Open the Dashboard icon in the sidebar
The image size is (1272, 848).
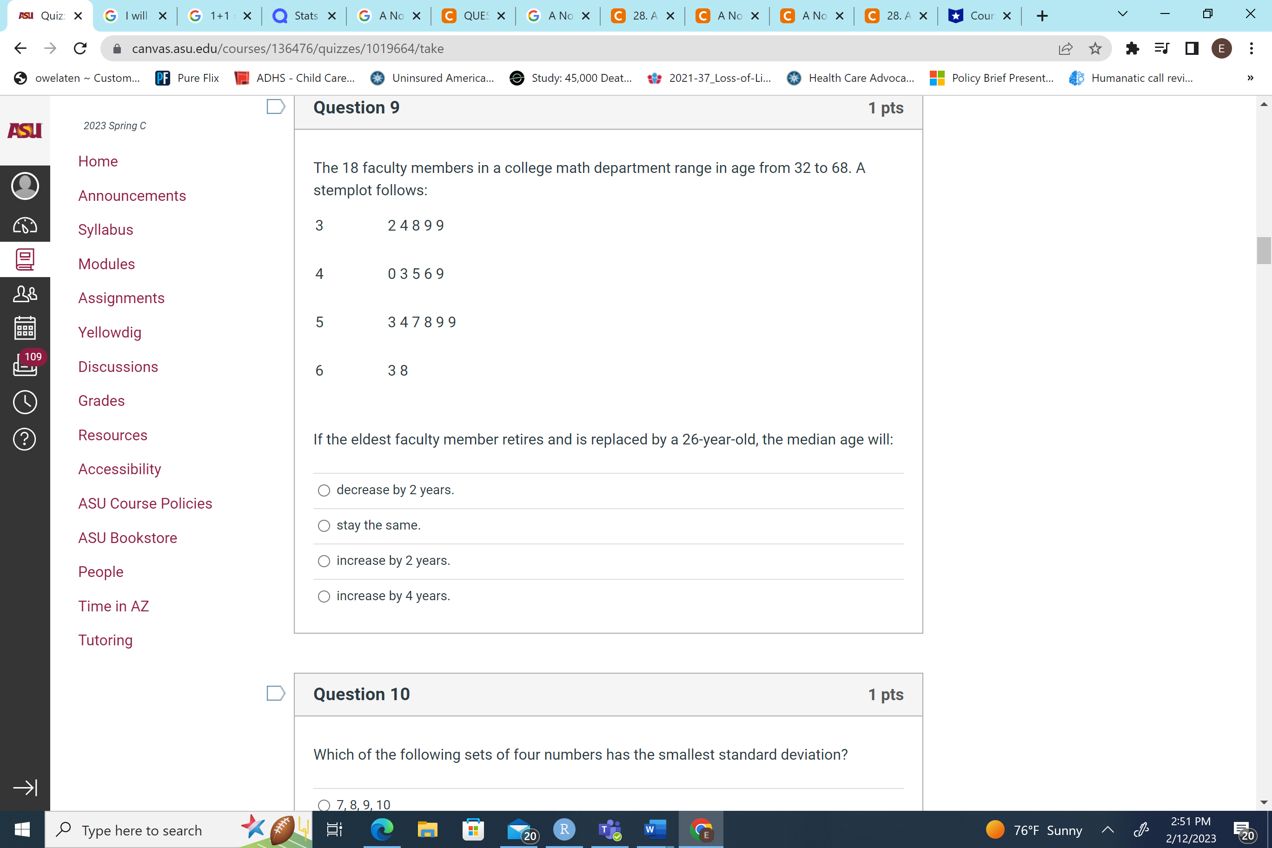click(25, 226)
